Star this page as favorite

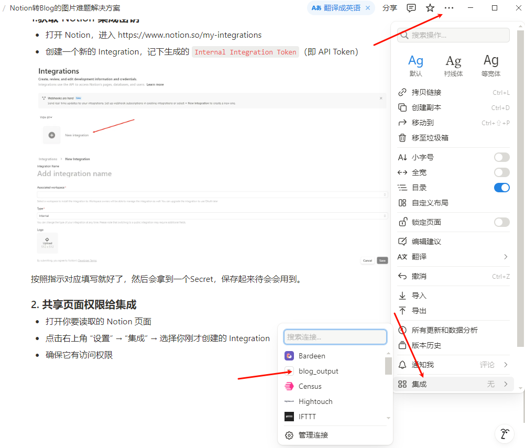click(430, 8)
